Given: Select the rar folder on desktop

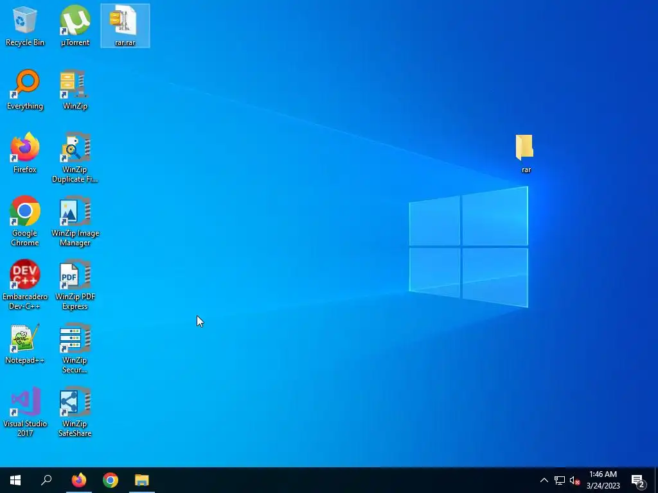Looking at the screenshot, I should 525,153.
